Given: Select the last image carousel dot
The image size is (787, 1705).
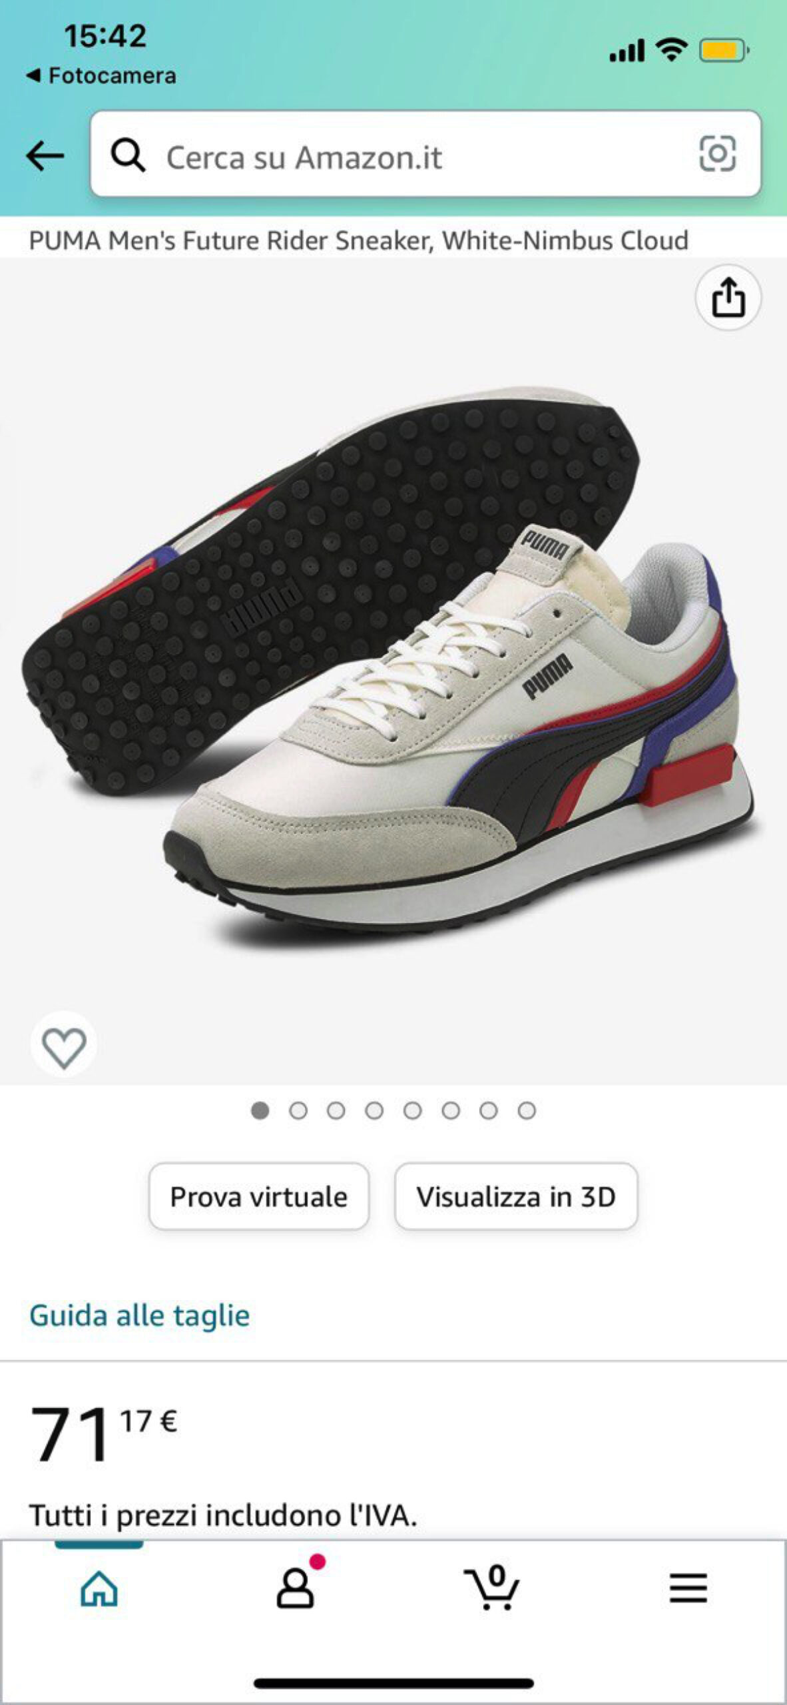Looking at the screenshot, I should pyautogui.click(x=527, y=1110).
